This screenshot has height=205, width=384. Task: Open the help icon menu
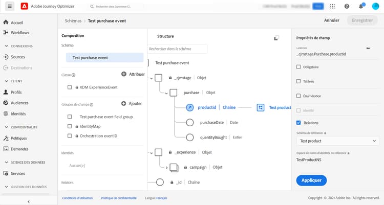[x=347, y=6]
